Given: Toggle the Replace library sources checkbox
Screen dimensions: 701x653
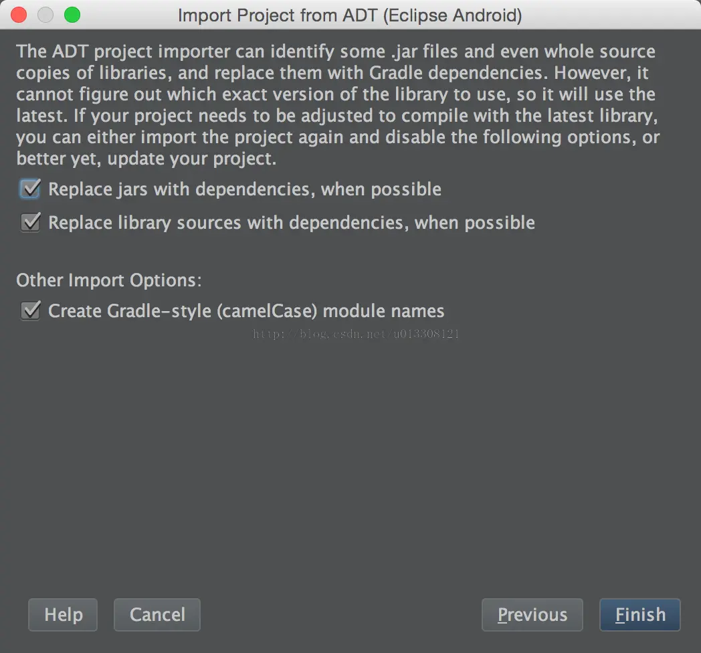Looking at the screenshot, I should (x=31, y=222).
